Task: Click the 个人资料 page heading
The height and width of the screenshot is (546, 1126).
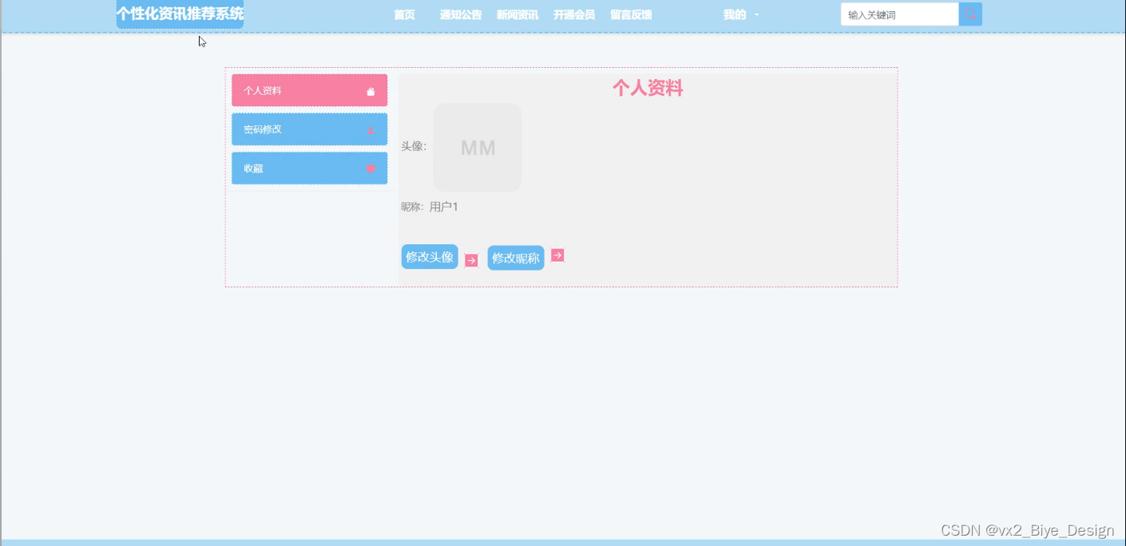Action: coord(648,89)
